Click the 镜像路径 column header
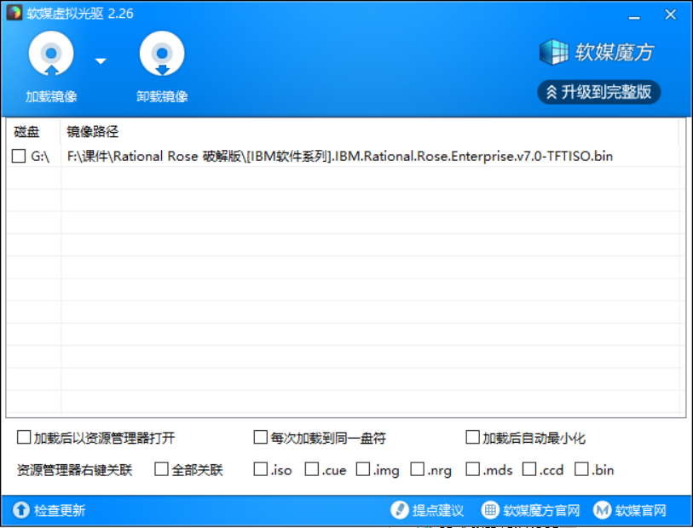 point(92,131)
